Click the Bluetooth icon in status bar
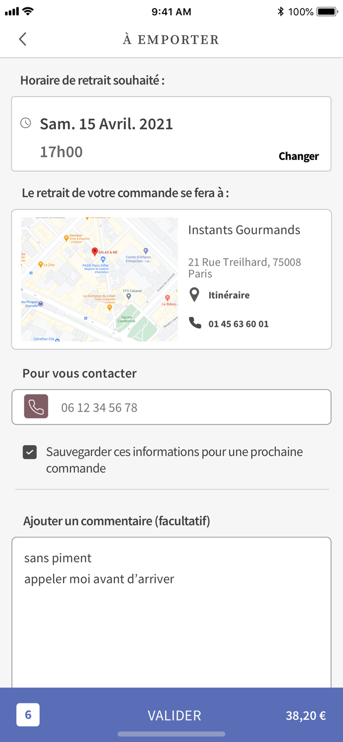 coord(281,11)
